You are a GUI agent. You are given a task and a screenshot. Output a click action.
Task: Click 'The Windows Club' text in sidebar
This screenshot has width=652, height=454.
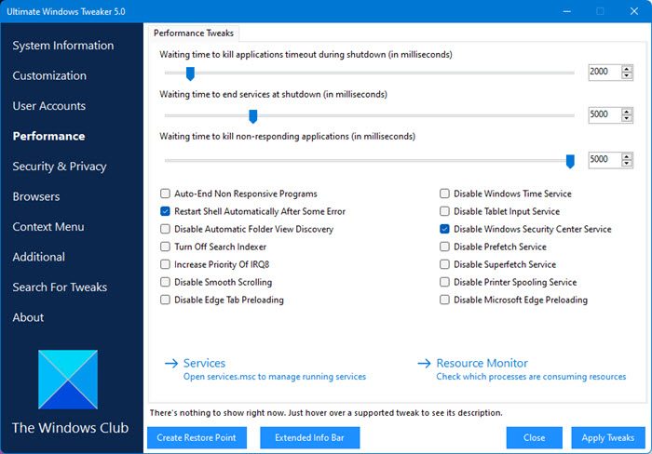(x=70, y=428)
